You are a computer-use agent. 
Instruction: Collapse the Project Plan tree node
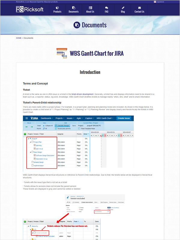point(31,142)
